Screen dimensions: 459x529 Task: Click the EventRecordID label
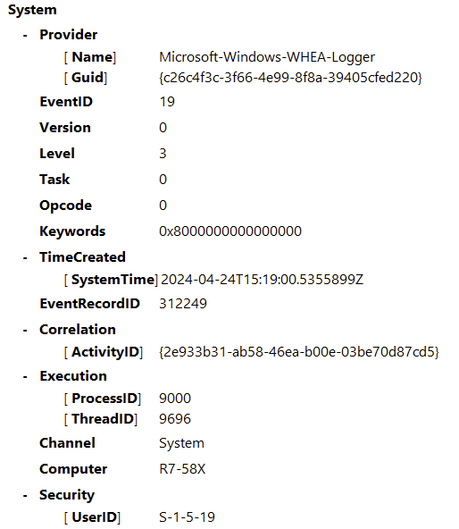[x=89, y=304]
